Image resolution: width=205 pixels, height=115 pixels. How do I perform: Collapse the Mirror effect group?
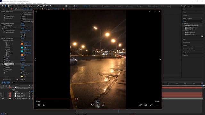[x=1, y=29]
